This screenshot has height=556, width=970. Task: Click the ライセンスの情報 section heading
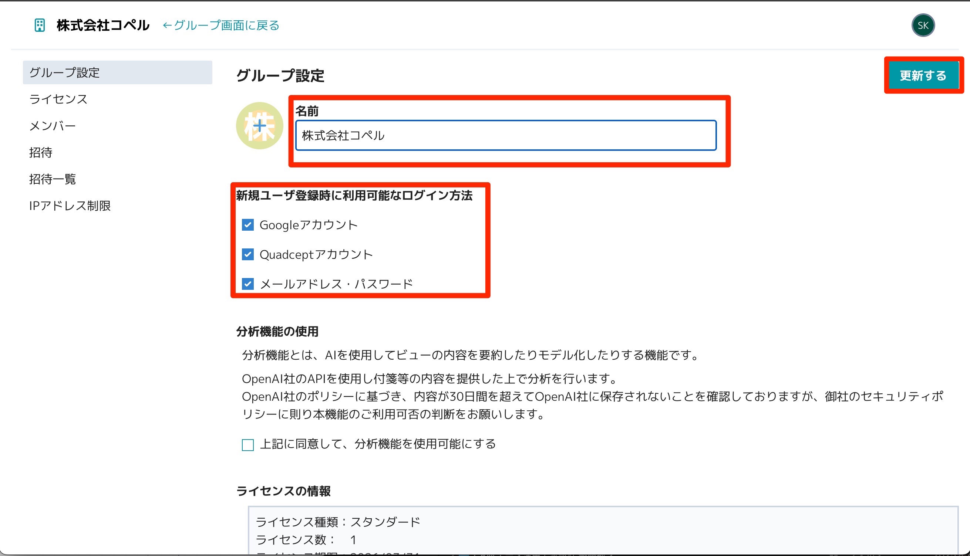tap(283, 491)
